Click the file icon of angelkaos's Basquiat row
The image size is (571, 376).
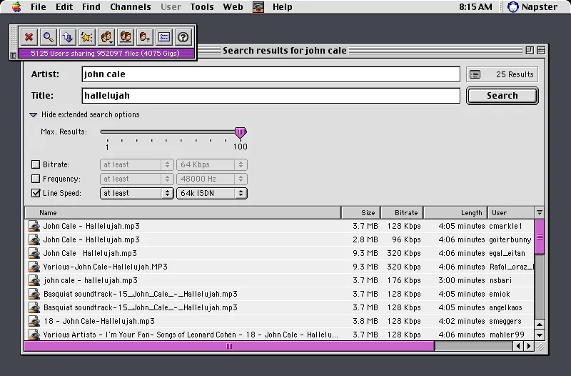click(34, 307)
